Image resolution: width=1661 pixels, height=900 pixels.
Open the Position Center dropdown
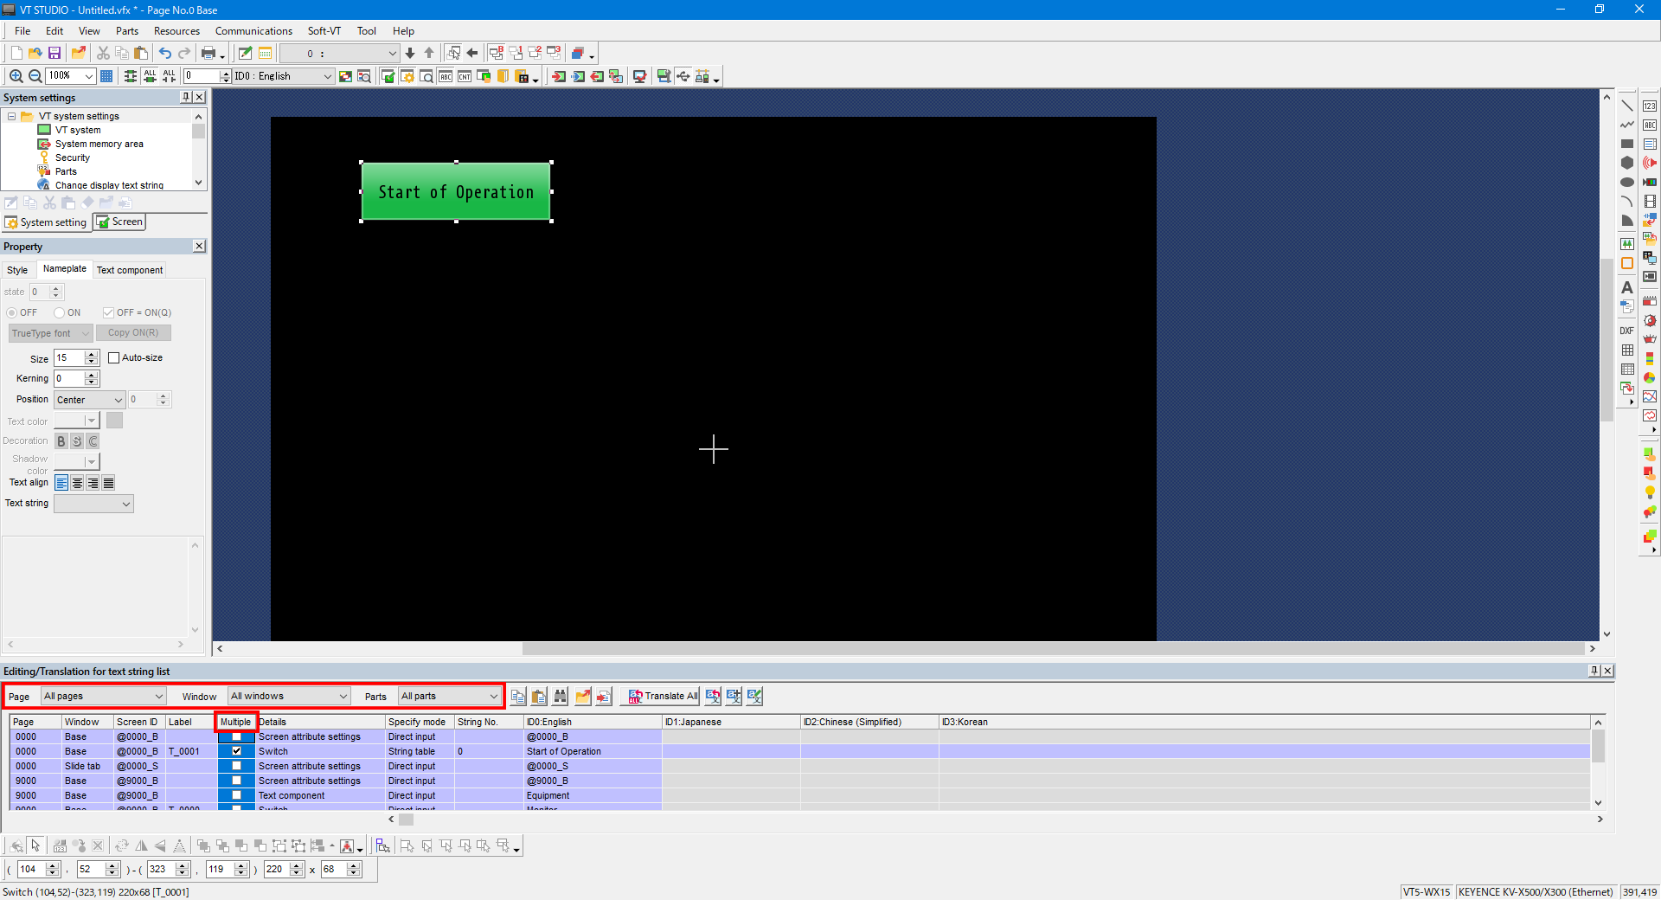click(x=90, y=400)
